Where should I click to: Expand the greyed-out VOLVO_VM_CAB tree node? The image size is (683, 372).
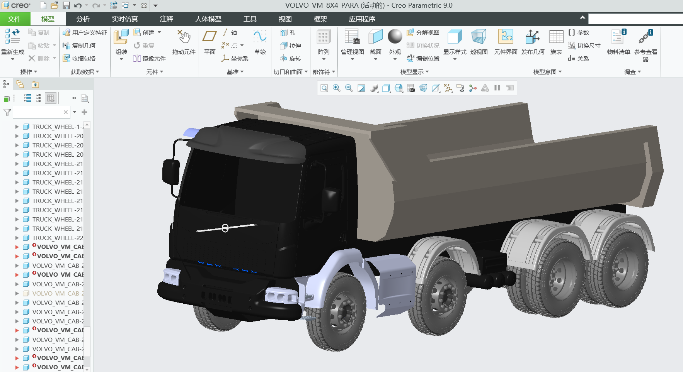click(x=17, y=293)
